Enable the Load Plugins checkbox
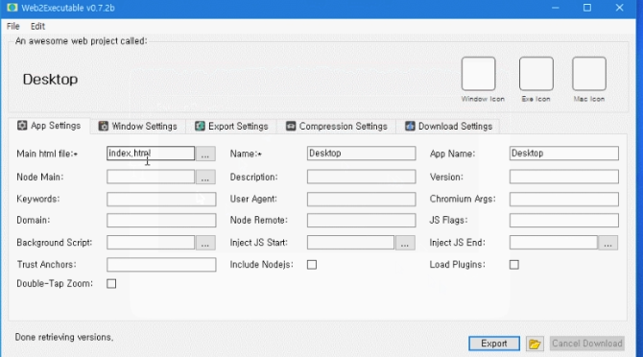Viewport: 643px width, 357px height. pos(513,264)
